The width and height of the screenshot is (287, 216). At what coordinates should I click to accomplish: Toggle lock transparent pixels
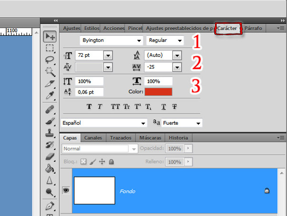click(83, 162)
